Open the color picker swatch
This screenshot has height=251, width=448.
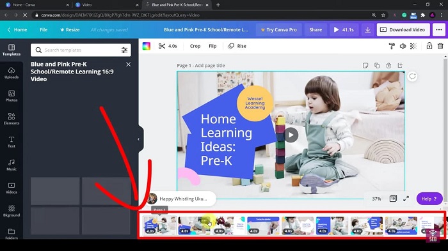click(147, 46)
